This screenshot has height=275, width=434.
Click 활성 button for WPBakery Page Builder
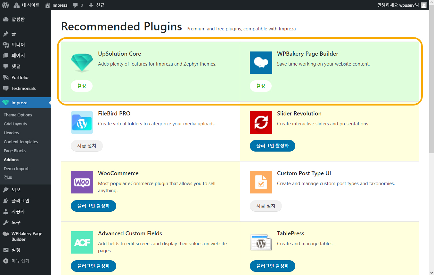pyautogui.click(x=261, y=86)
